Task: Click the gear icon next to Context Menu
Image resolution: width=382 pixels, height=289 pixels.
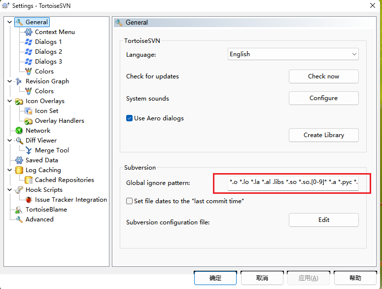Action: tap(29, 32)
